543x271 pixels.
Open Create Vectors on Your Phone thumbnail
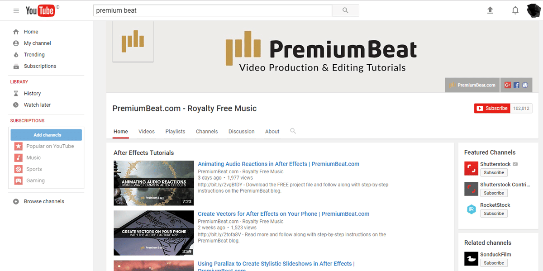point(154,233)
